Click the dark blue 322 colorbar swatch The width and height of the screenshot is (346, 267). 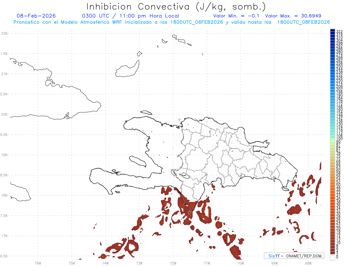point(332,31)
